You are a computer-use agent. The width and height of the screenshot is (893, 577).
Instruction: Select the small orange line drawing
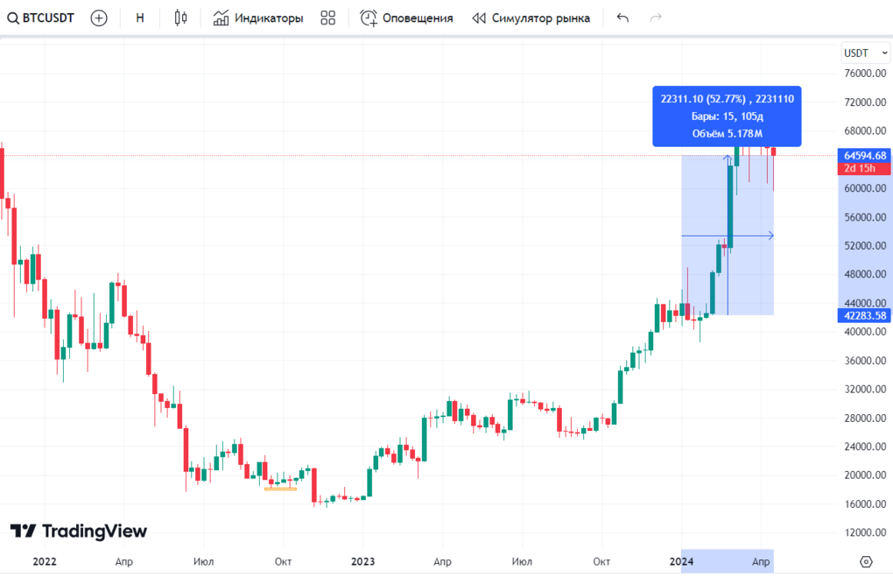[280, 489]
